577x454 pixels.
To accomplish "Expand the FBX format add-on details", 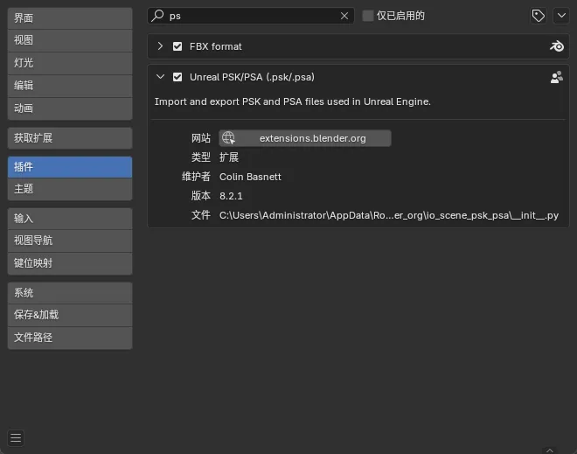I will tap(160, 46).
